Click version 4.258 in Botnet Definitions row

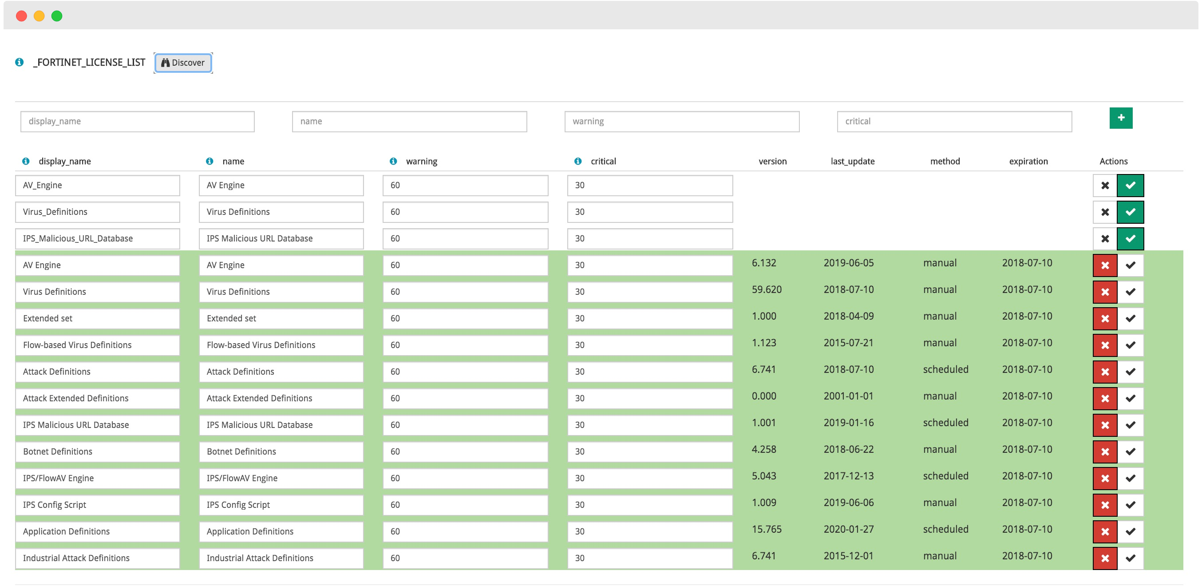coord(764,449)
